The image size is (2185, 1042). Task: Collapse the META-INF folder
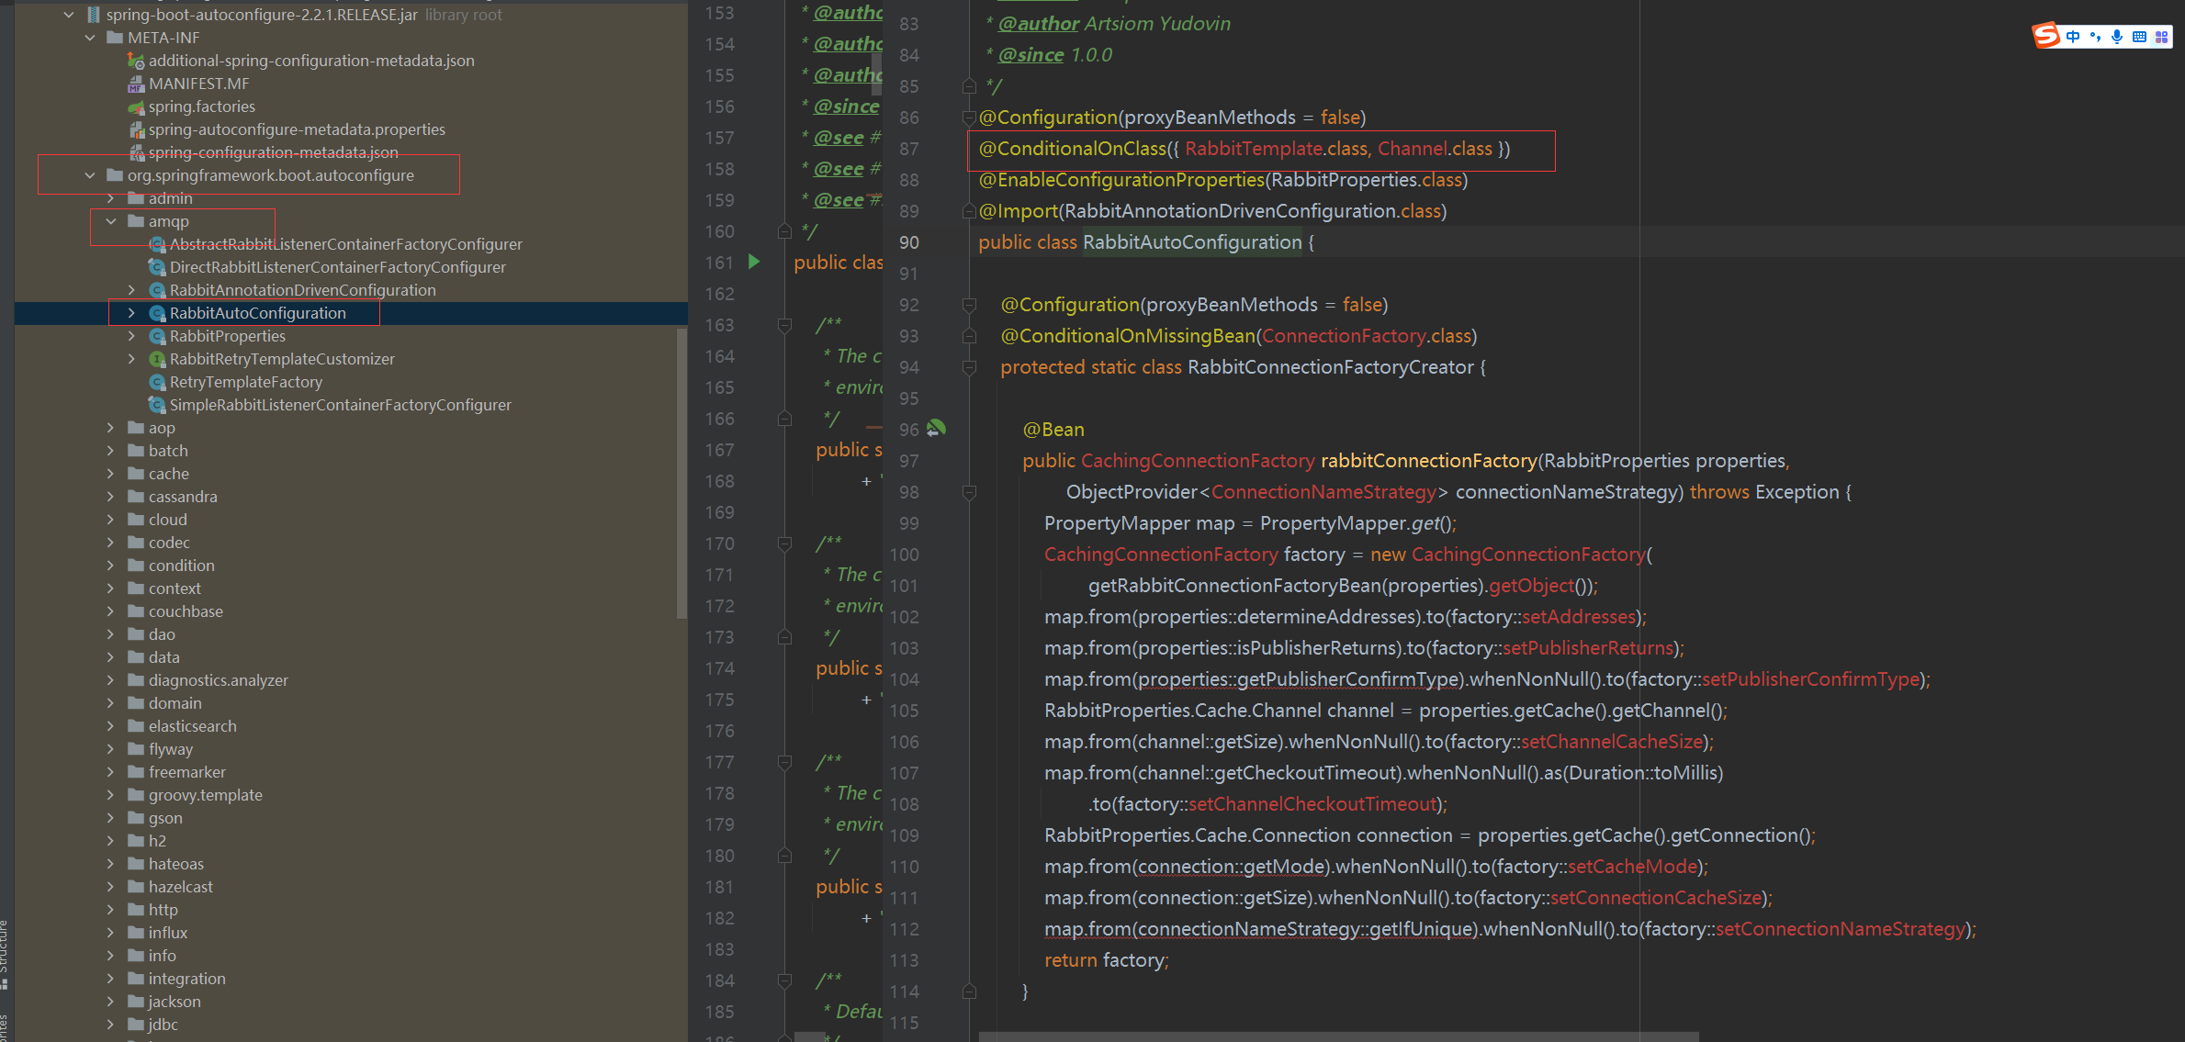[x=90, y=37]
